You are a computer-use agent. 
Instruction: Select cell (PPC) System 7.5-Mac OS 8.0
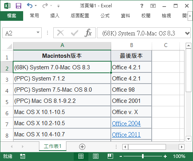click(62, 90)
